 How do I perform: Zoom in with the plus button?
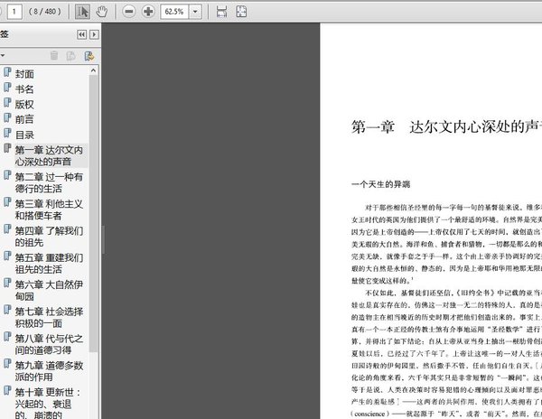click(x=148, y=12)
